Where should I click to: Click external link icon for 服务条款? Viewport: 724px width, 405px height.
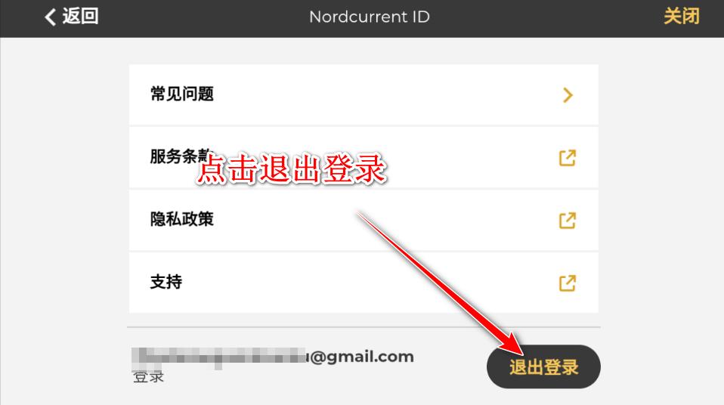(x=568, y=158)
